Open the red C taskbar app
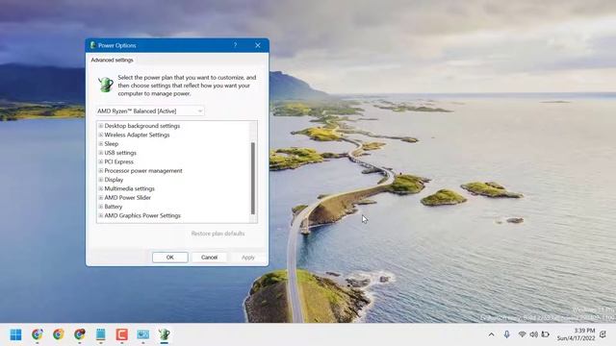 click(x=122, y=334)
